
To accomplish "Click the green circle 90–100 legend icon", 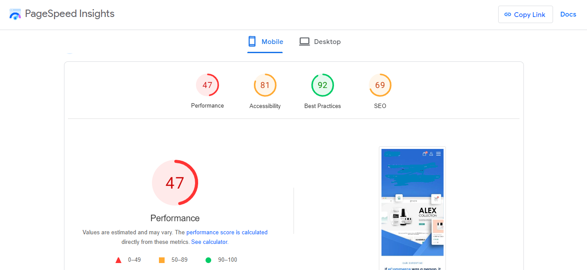I will 208,260.
